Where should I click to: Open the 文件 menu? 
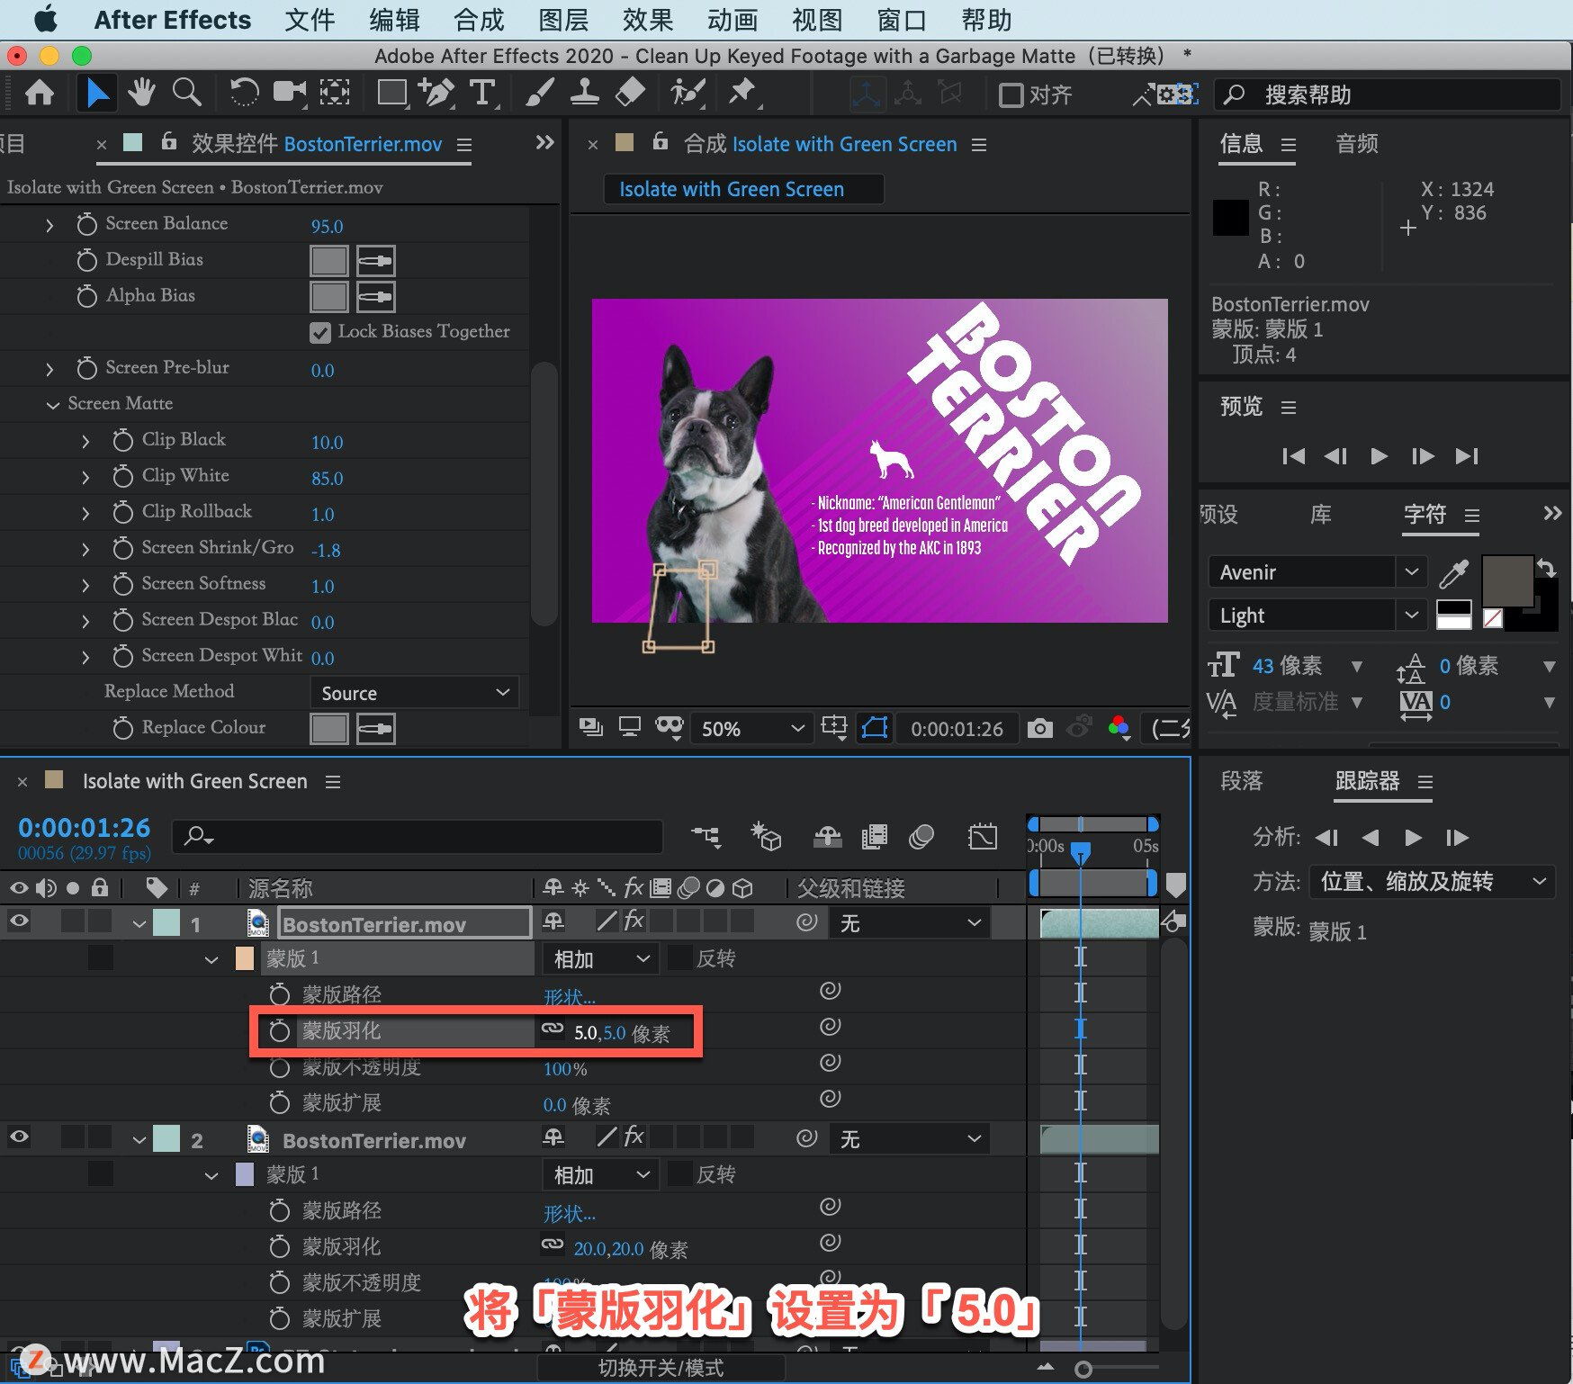click(x=310, y=20)
